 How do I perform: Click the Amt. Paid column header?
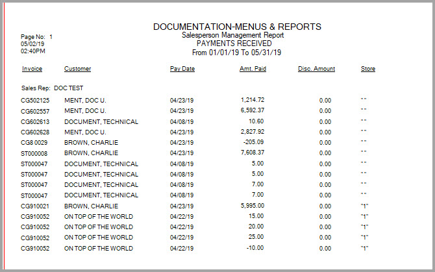coord(253,69)
